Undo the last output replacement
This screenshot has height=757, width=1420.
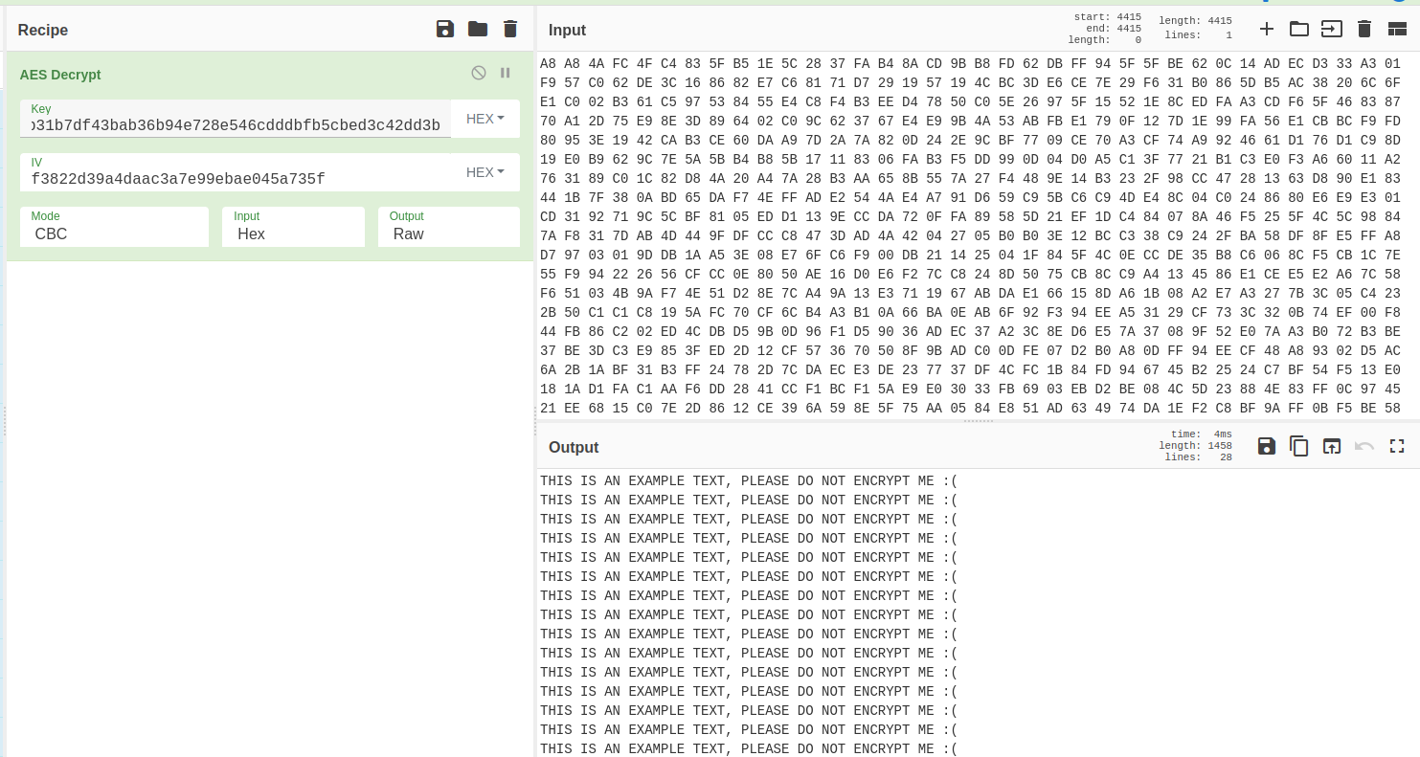click(1364, 446)
